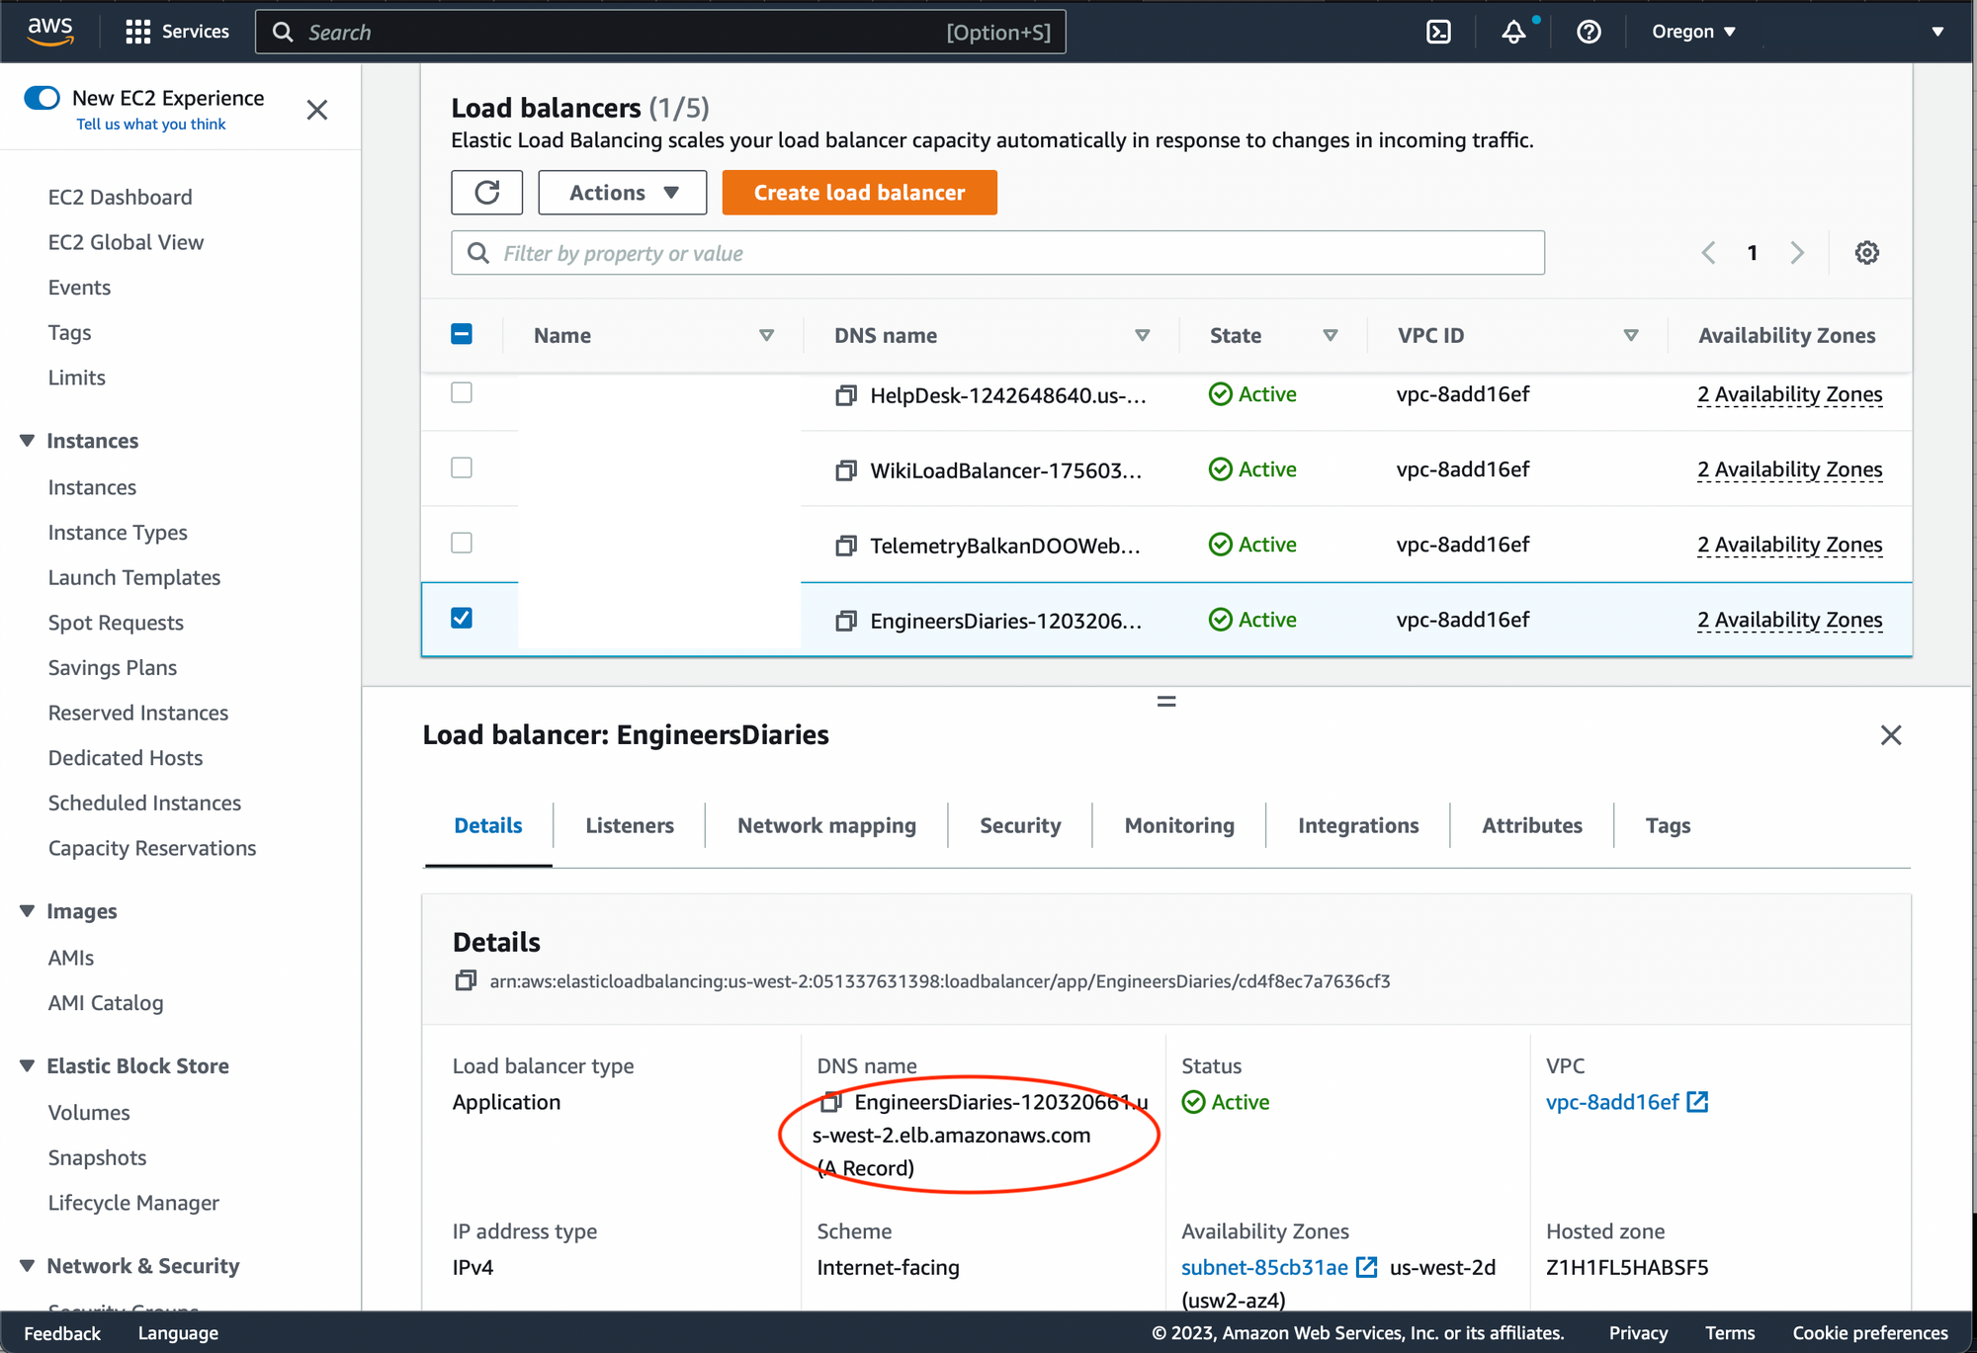
Task: Open AMI Catalog in sidebar
Action: (x=106, y=1002)
